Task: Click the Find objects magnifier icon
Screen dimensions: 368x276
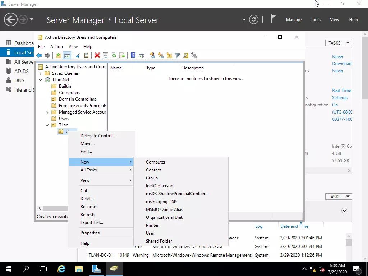Action: coord(186,56)
